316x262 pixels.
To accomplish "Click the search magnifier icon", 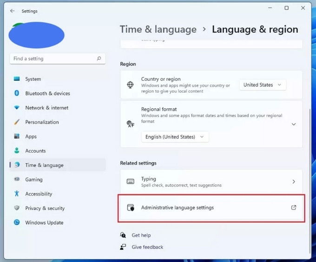I will click(99, 59).
